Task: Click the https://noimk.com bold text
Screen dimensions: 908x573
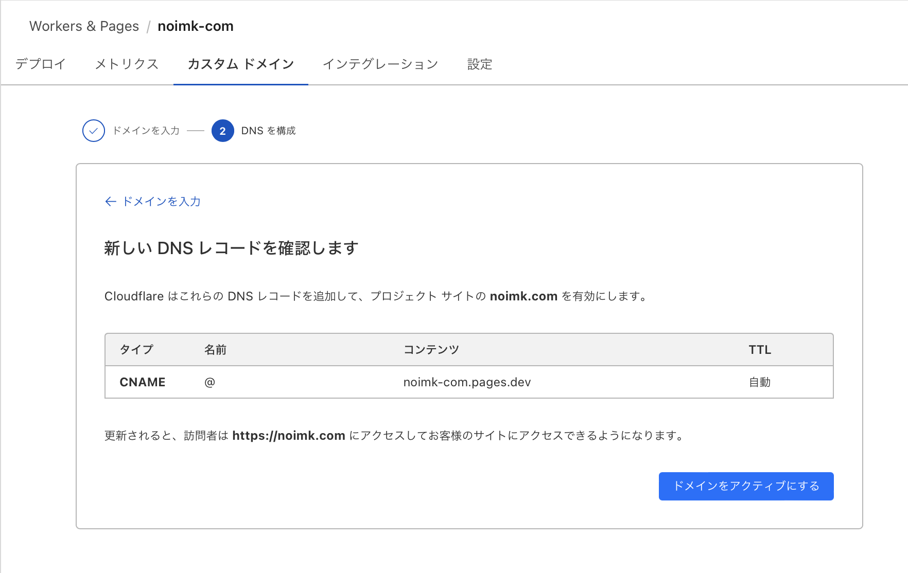Action: click(x=289, y=436)
